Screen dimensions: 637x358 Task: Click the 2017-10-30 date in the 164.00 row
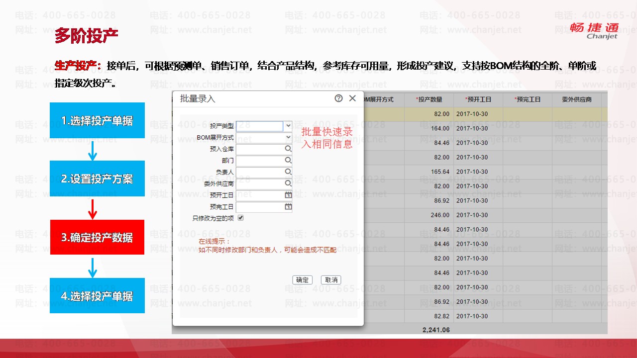pyautogui.click(x=472, y=128)
